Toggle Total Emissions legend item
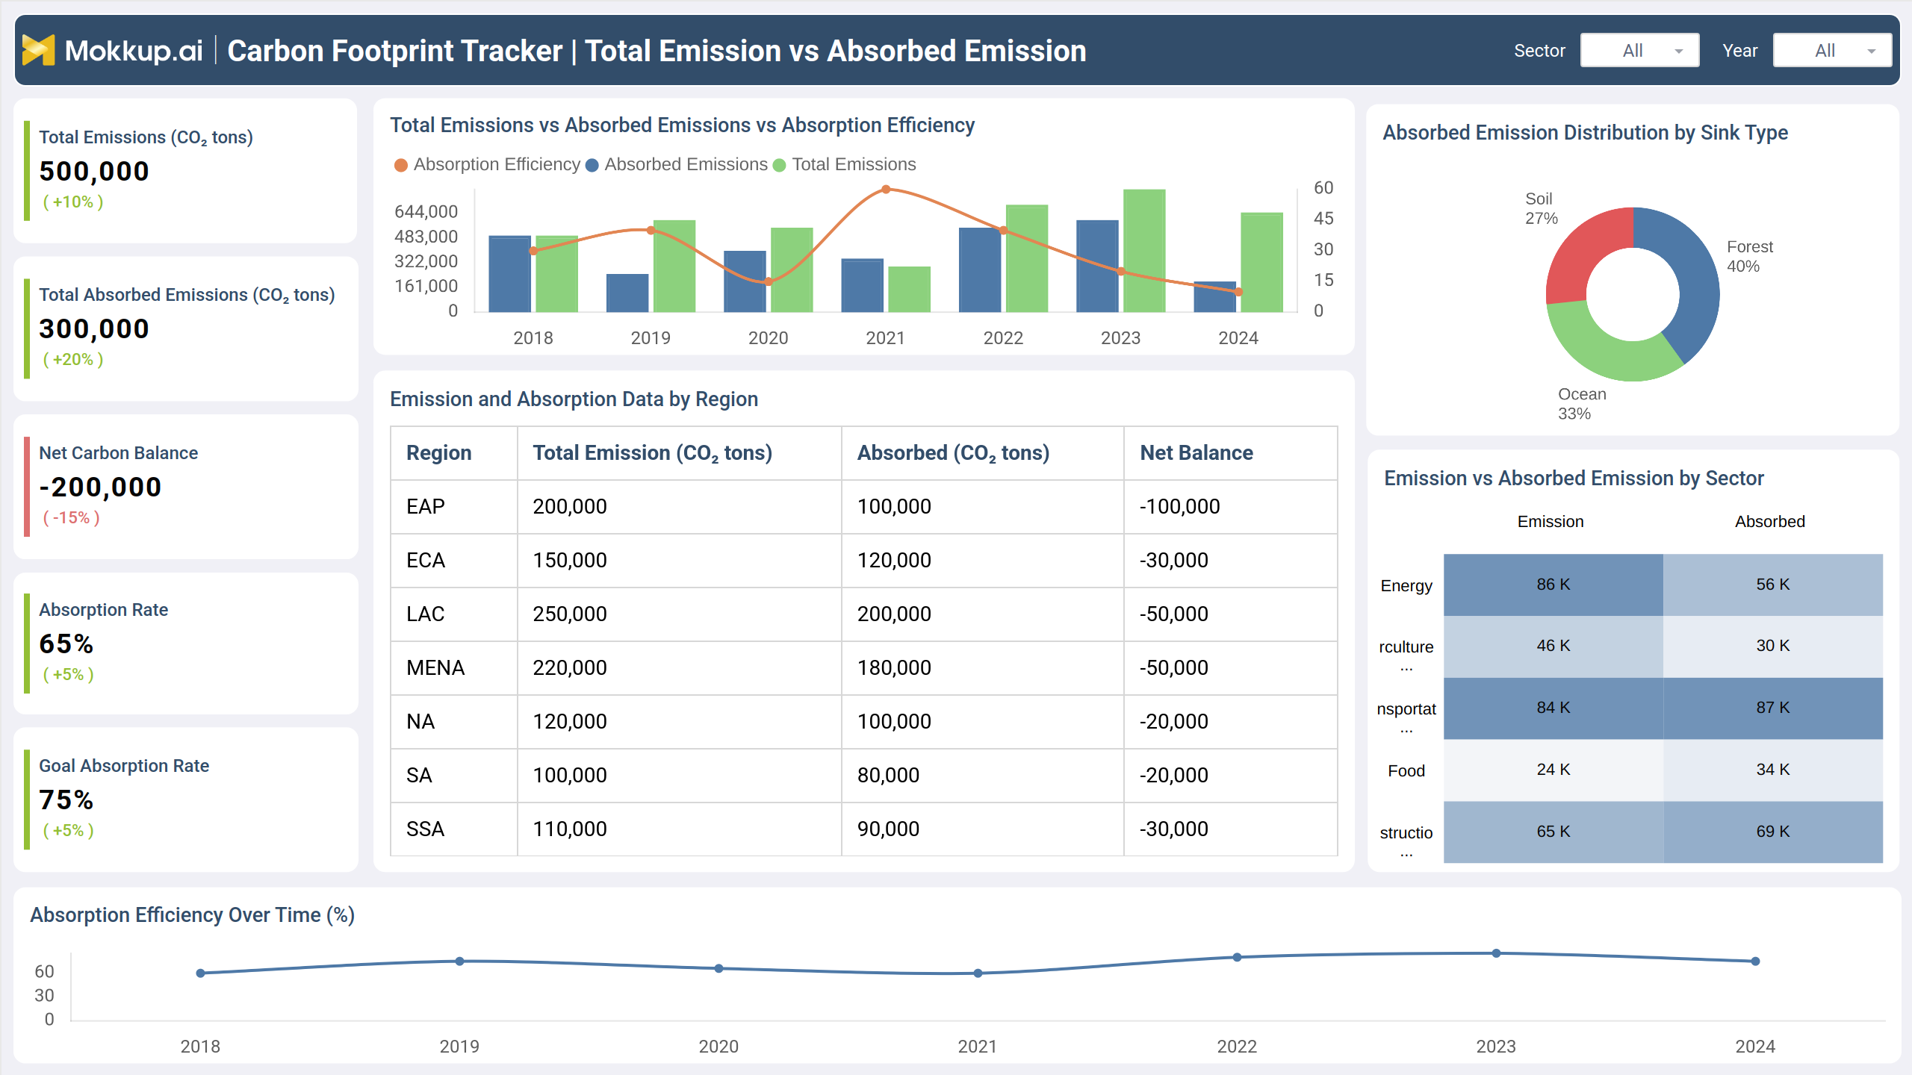1912x1075 pixels. click(x=845, y=164)
